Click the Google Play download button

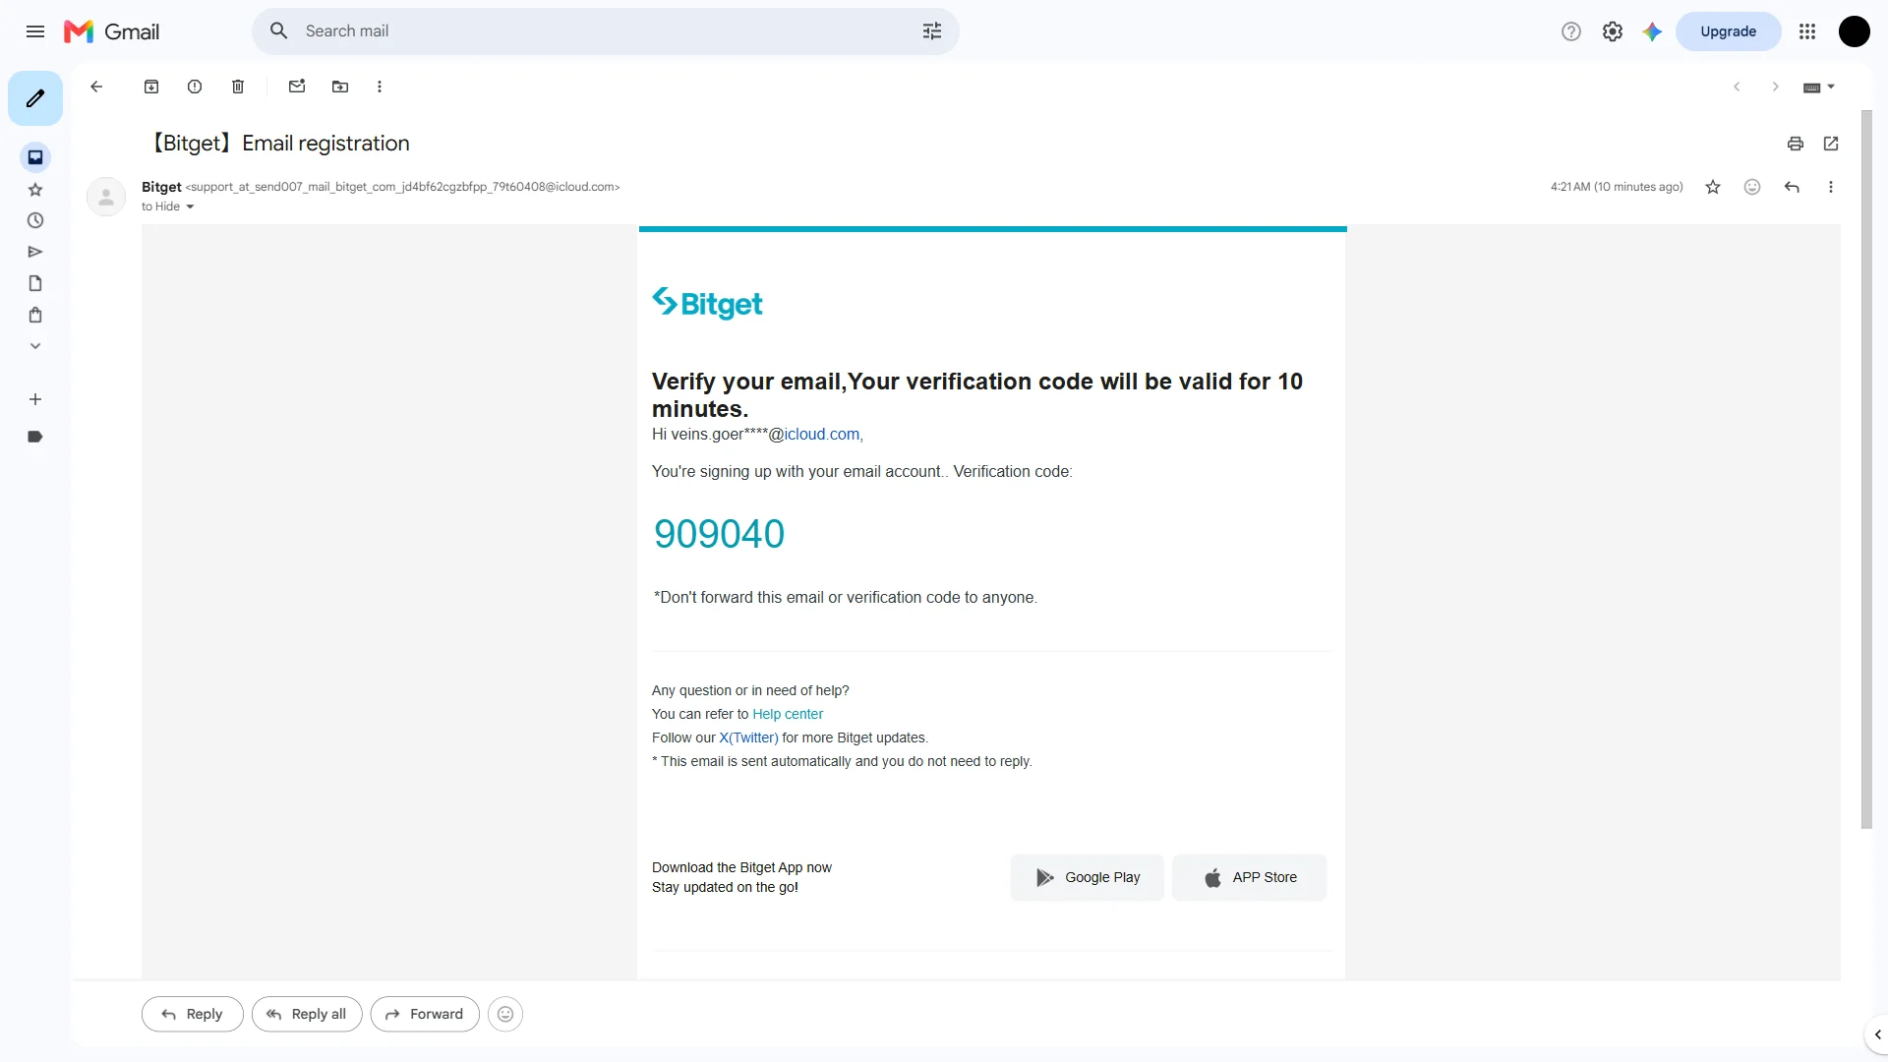1087,877
